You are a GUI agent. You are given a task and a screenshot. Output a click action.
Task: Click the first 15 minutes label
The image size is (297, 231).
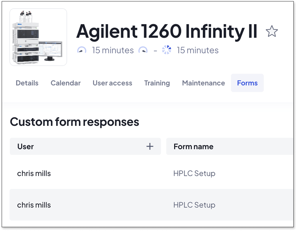113,50
